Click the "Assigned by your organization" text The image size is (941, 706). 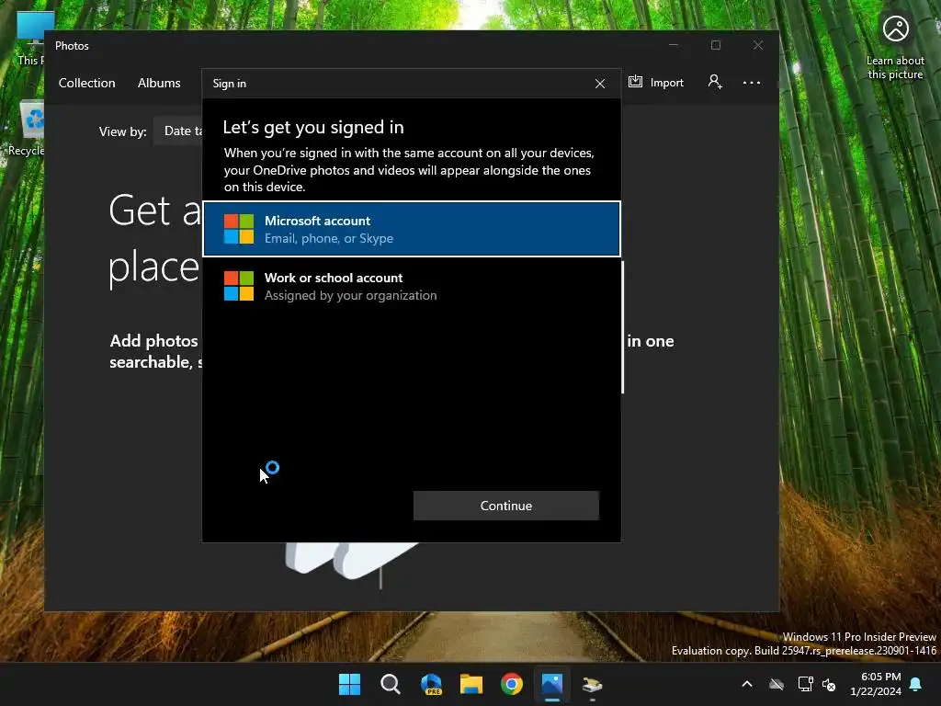(350, 295)
